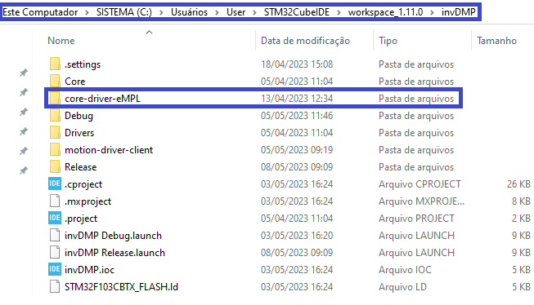534x305 pixels.
Task: Click type Arquivo MXPROJE...
Action: [x=422, y=201]
